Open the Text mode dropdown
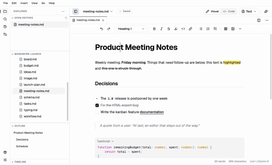The width and height of the screenshot is (272, 165). [249, 11]
